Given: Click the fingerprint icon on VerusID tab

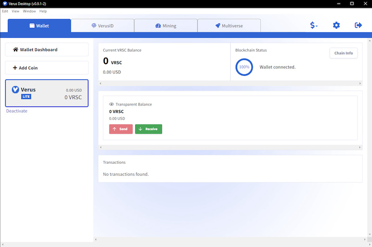Looking at the screenshot, I should pos(94,26).
